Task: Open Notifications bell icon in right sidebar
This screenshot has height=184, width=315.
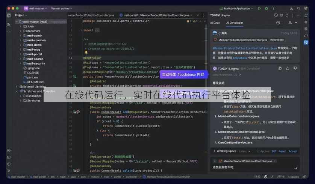Action: [306, 15]
